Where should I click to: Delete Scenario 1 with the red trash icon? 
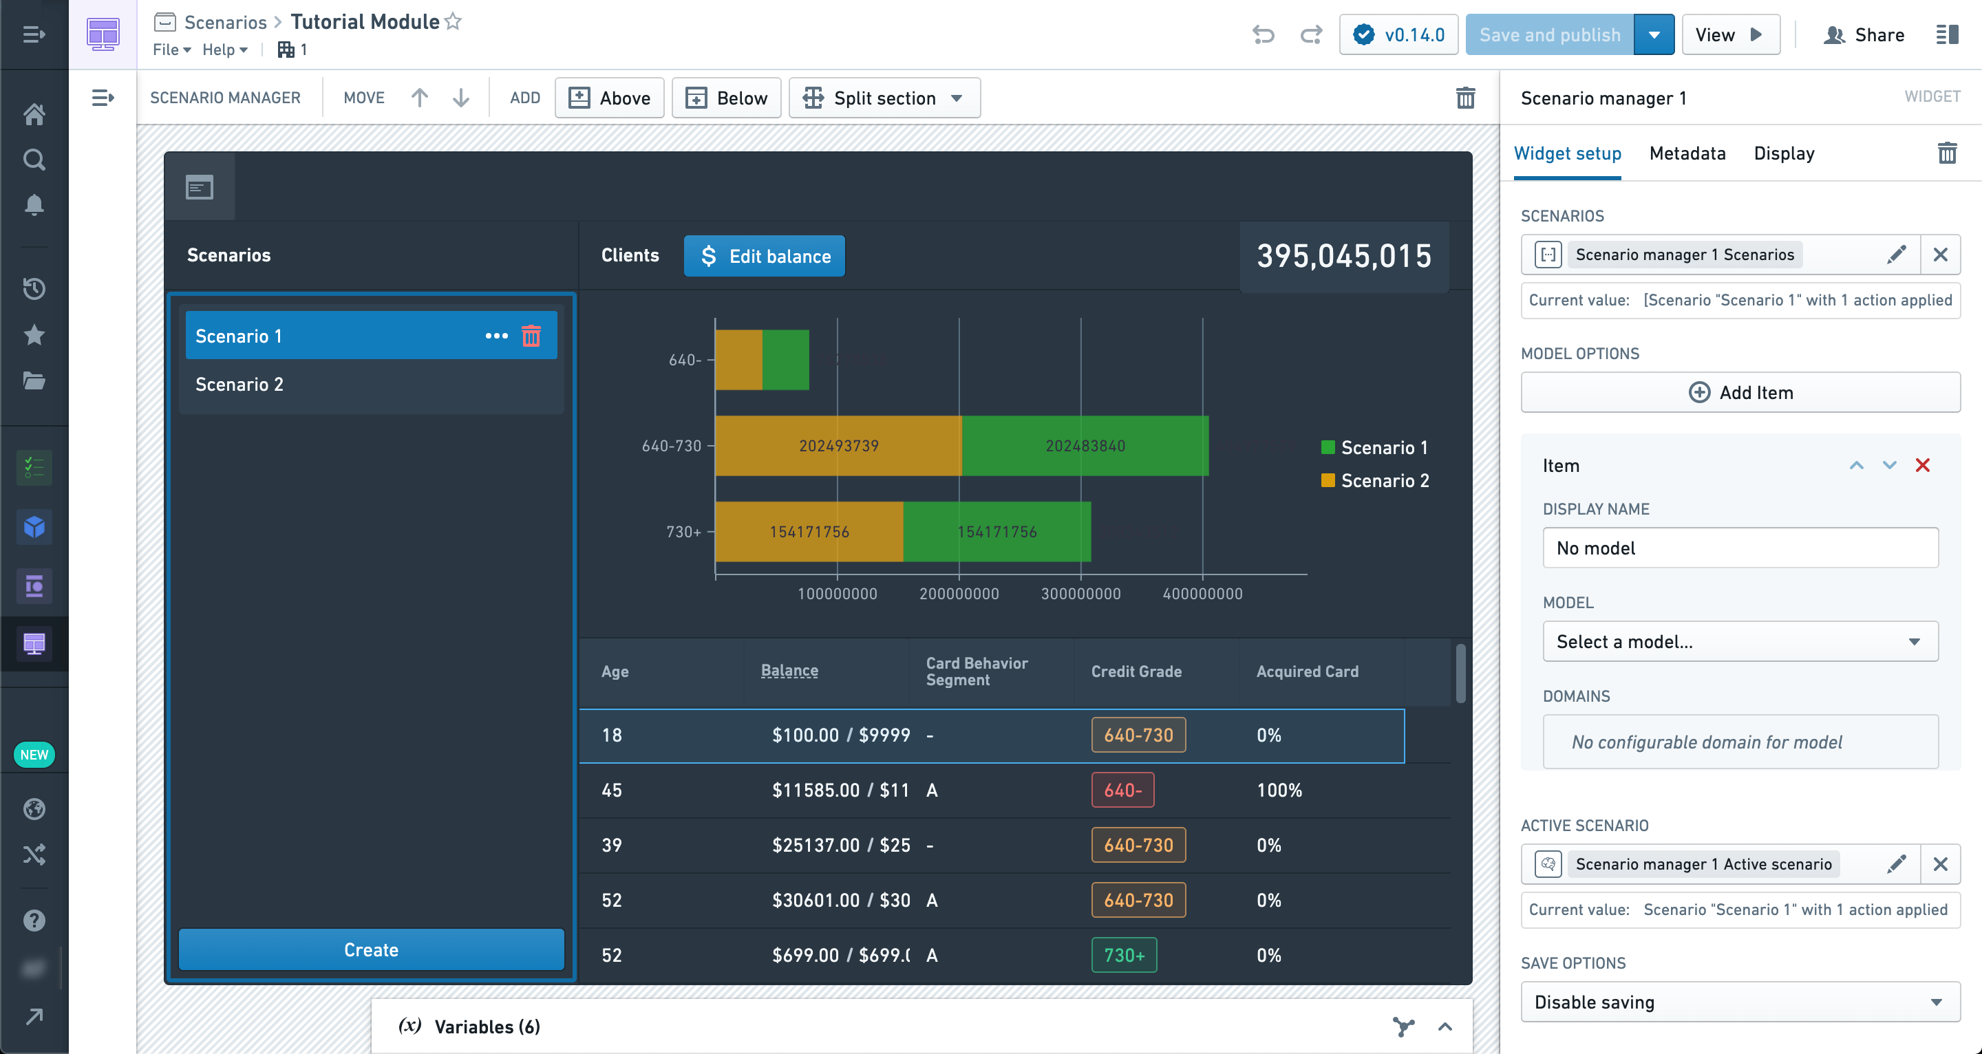click(x=531, y=336)
